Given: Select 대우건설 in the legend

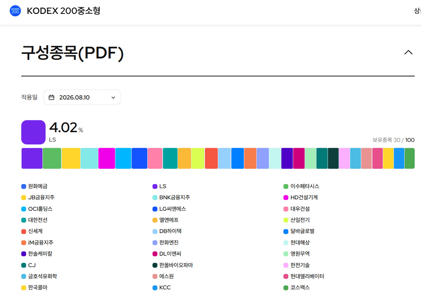Looking at the screenshot, I should click(x=297, y=209).
